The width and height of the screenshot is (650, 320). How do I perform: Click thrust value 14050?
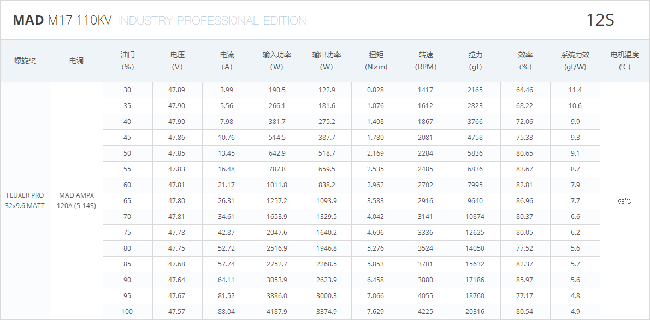(475, 248)
